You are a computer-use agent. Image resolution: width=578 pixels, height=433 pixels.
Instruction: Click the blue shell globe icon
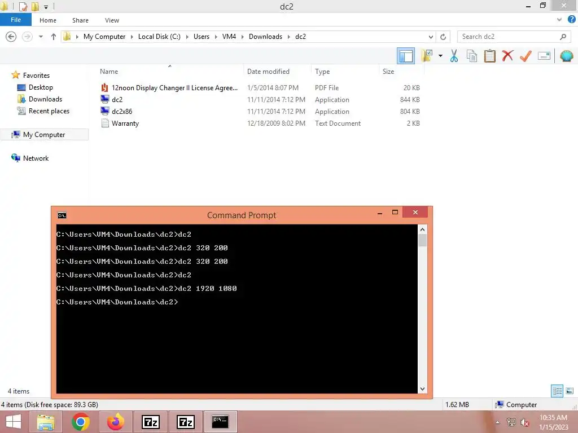566,56
